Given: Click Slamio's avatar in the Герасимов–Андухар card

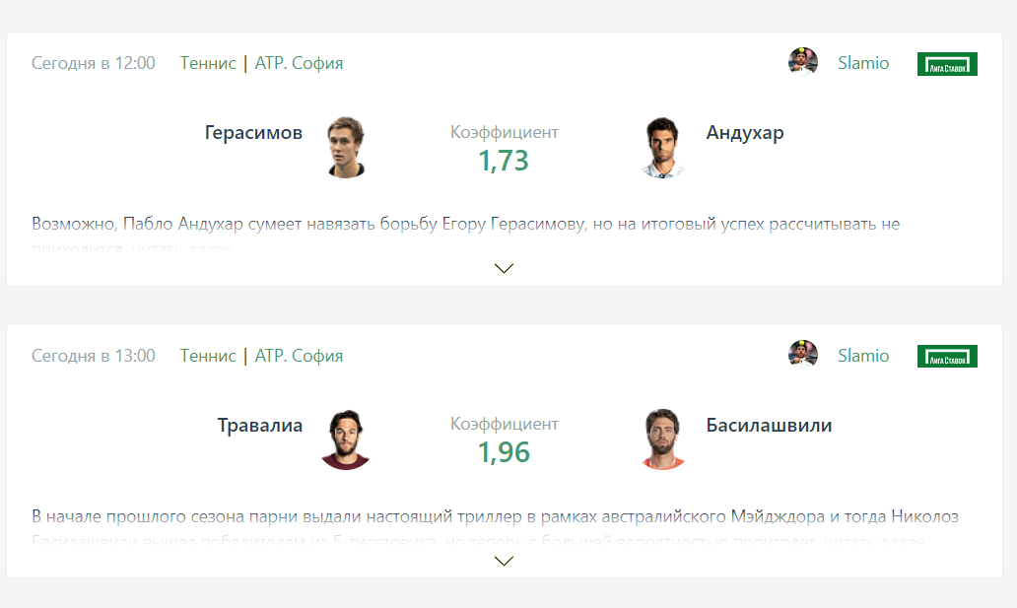Looking at the screenshot, I should coord(803,62).
